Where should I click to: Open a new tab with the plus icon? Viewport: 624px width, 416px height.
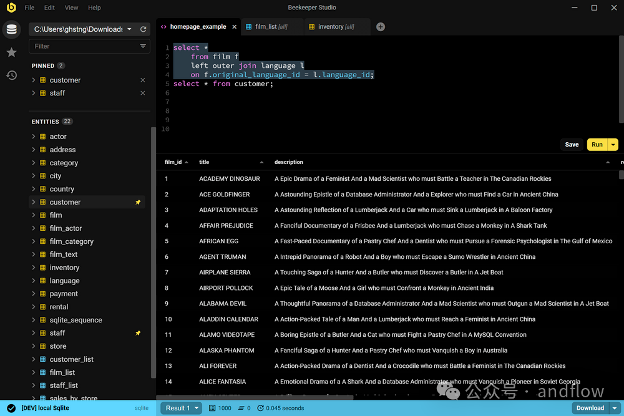coord(380,26)
